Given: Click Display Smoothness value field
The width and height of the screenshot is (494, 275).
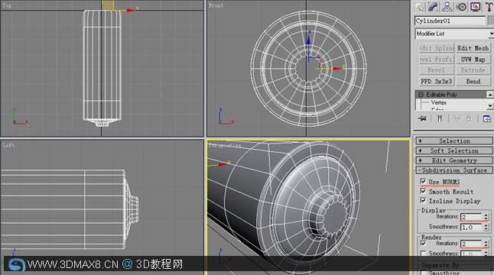Looking at the screenshot, I should [471, 227].
